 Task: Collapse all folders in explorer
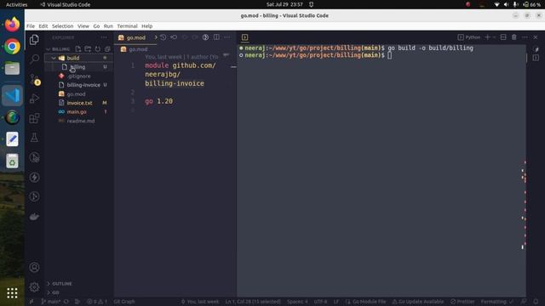(x=107, y=49)
